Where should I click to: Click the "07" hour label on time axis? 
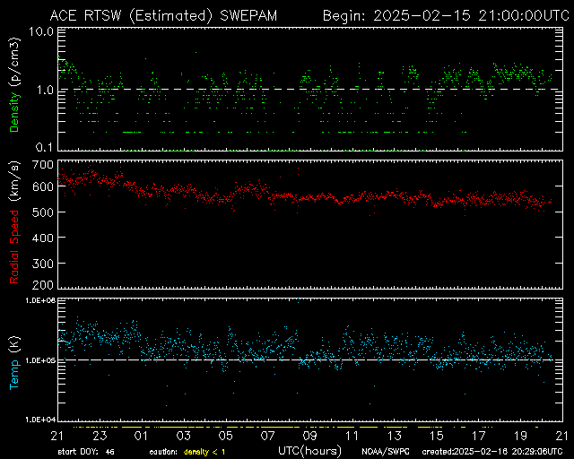coord(267,436)
